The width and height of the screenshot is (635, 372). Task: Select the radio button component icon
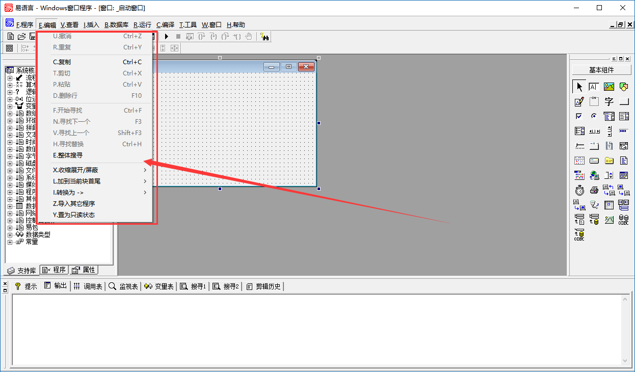[594, 116]
